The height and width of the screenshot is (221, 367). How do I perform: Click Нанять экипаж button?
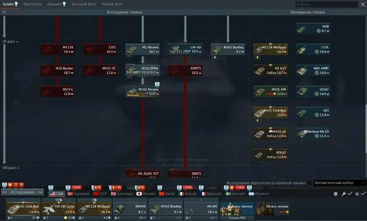point(272,209)
